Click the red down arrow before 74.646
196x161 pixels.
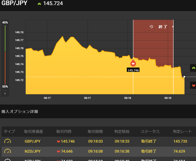pyautogui.click(x=58, y=151)
